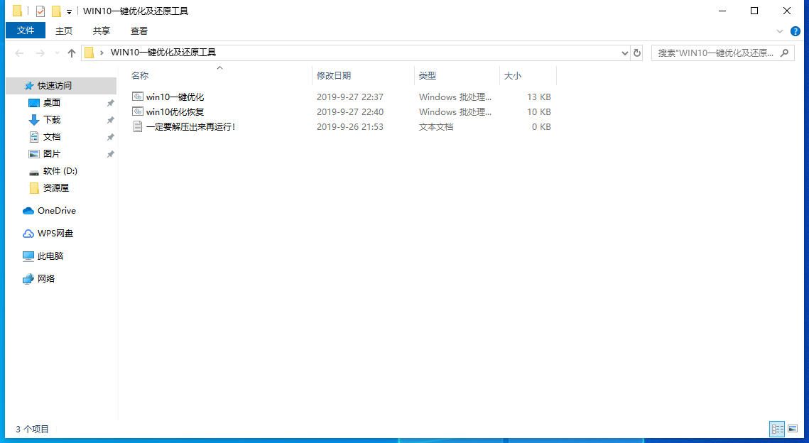Open recent locations dropdown arrow
809x443 pixels.
pos(57,53)
